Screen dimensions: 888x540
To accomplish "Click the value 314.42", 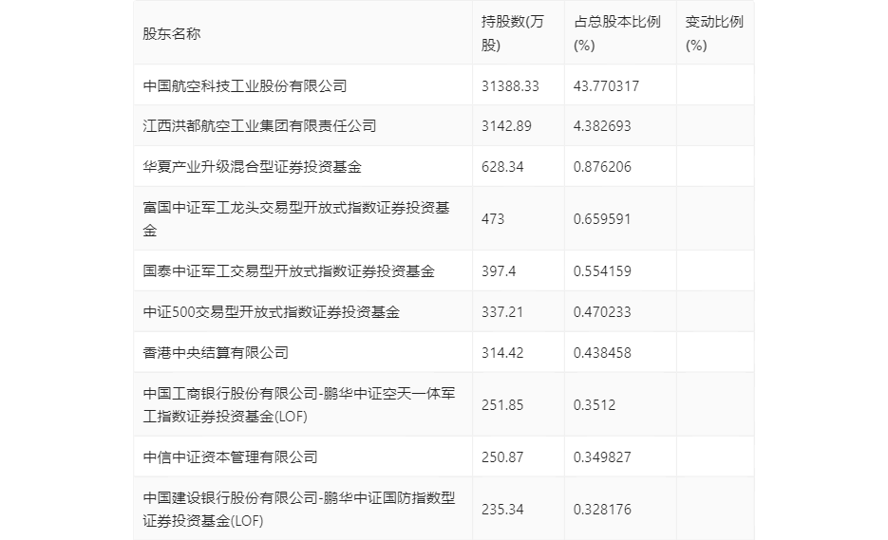I will [502, 353].
